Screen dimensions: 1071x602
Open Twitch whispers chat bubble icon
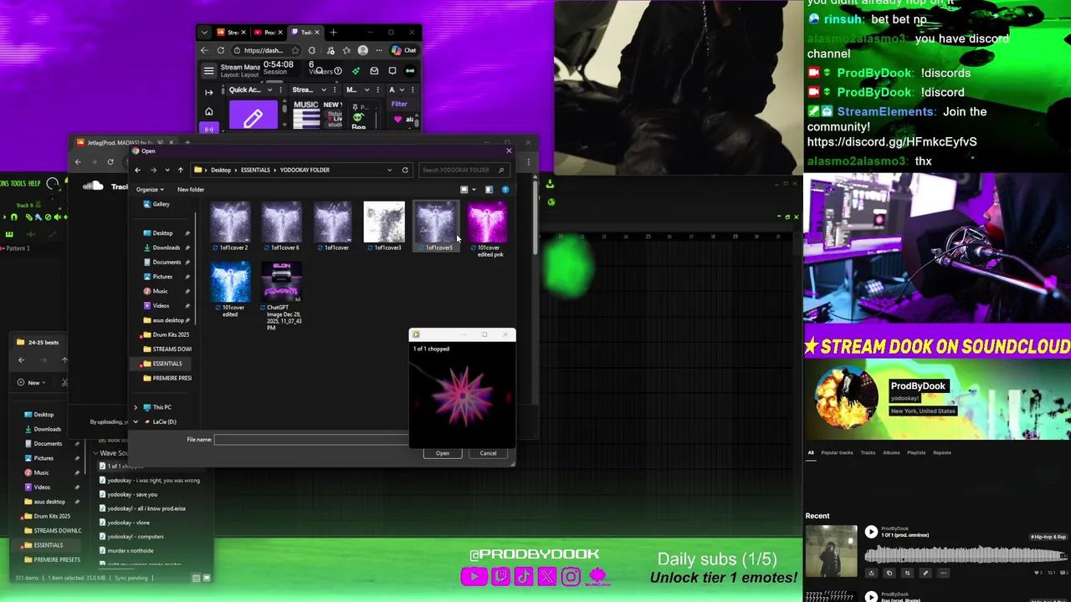click(x=392, y=71)
